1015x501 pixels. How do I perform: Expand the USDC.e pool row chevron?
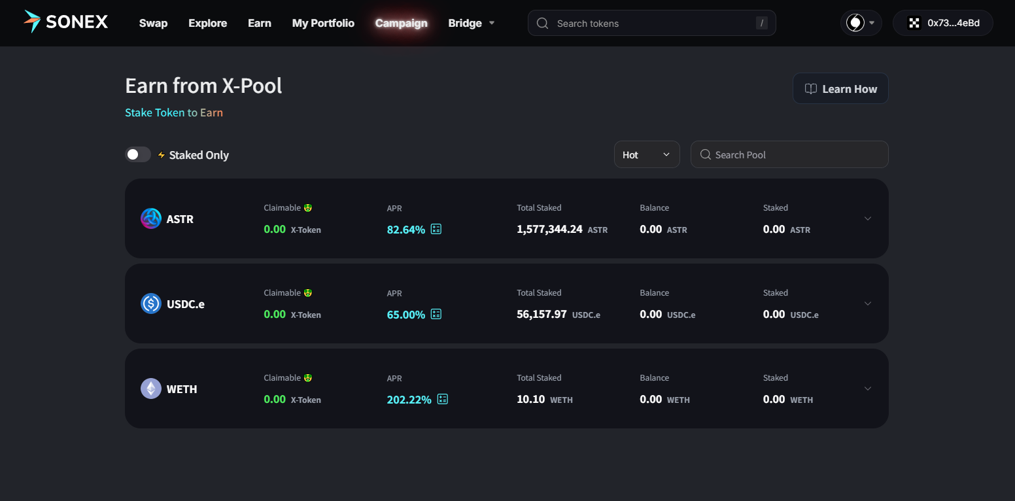(868, 303)
